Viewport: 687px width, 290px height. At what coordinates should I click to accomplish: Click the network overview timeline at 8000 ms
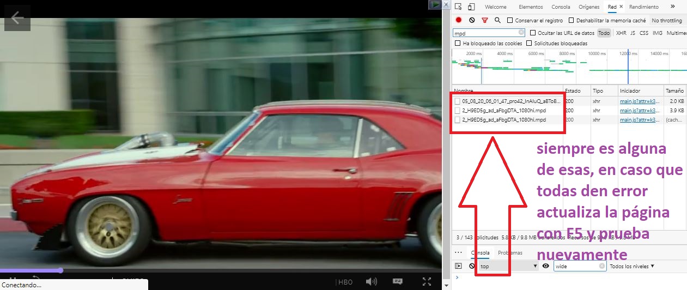(567, 53)
